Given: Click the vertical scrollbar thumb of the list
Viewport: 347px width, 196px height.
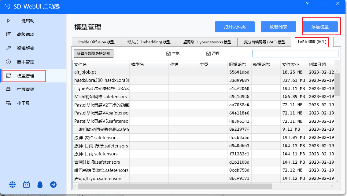Looking at the screenshot, I should click(337, 85).
